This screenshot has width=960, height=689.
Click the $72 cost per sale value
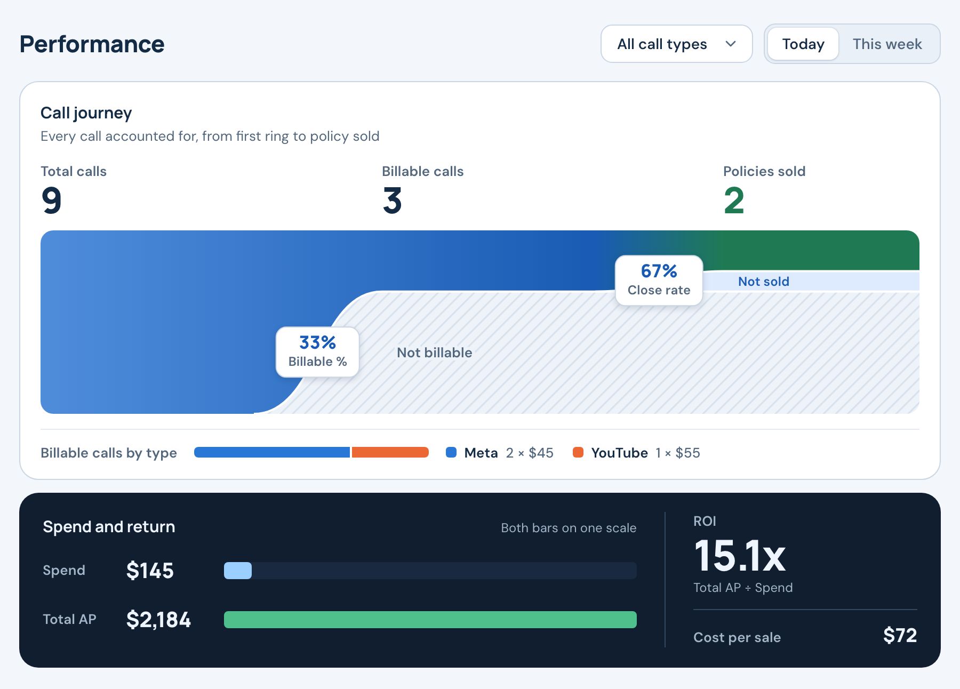pos(900,635)
